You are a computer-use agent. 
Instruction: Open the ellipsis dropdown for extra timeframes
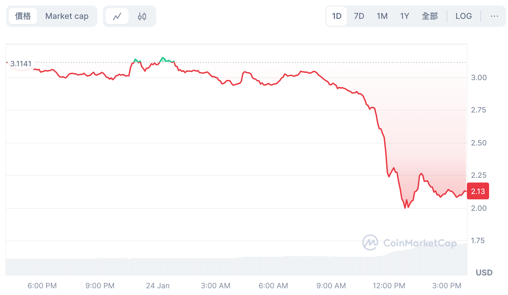494,16
